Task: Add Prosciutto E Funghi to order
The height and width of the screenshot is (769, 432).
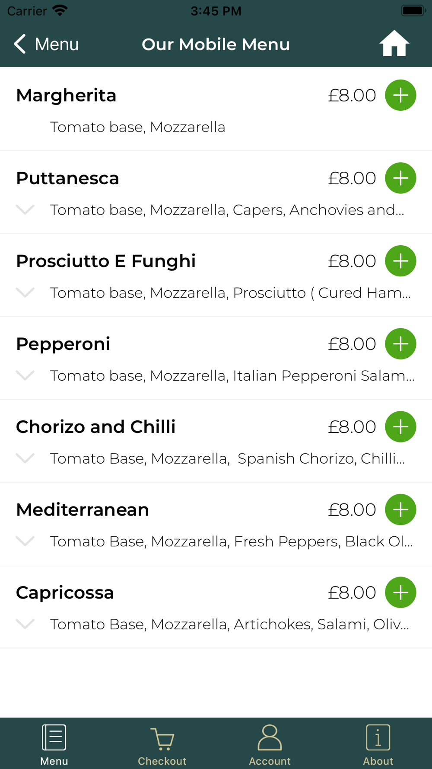Action: 400,261
